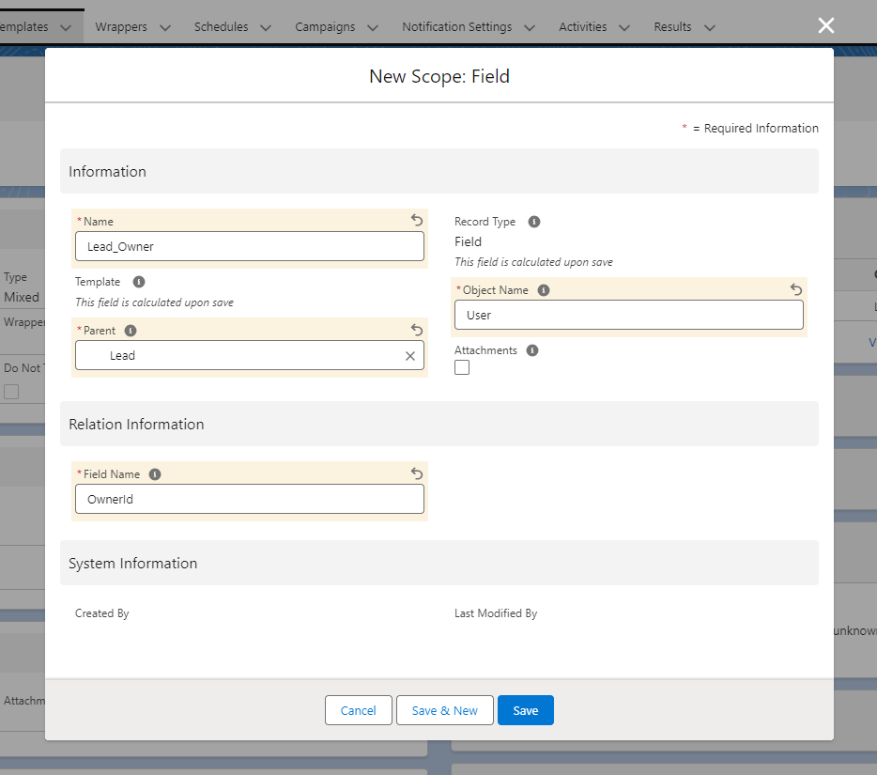This screenshot has width=877, height=775.
Task: Click undo icon for Field Name
Action: pyautogui.click(x=417, y=473)
